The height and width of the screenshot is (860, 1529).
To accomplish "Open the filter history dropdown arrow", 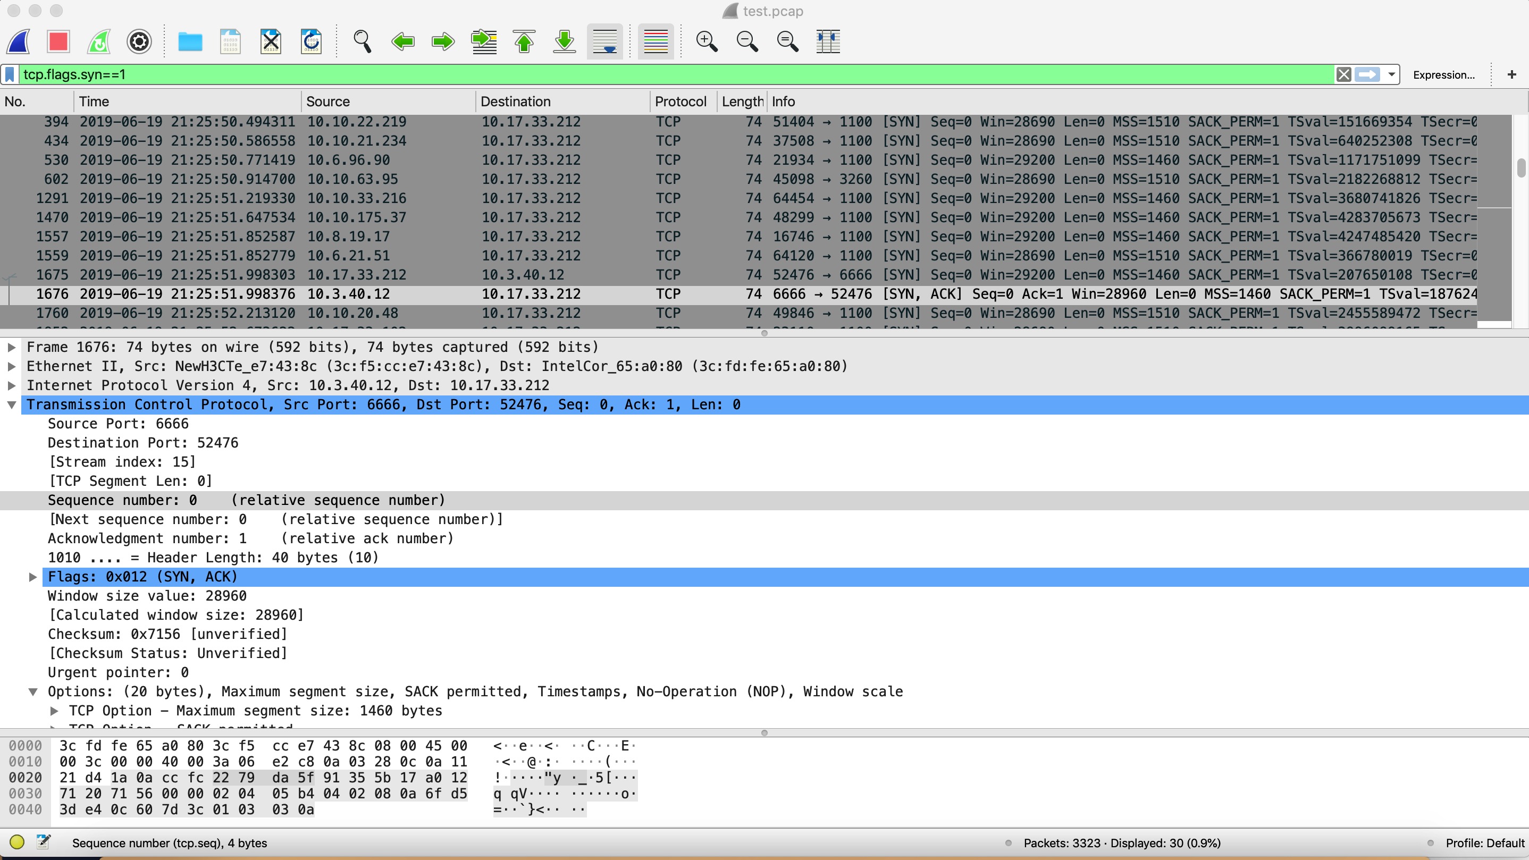I will [x=1391, y=74].
